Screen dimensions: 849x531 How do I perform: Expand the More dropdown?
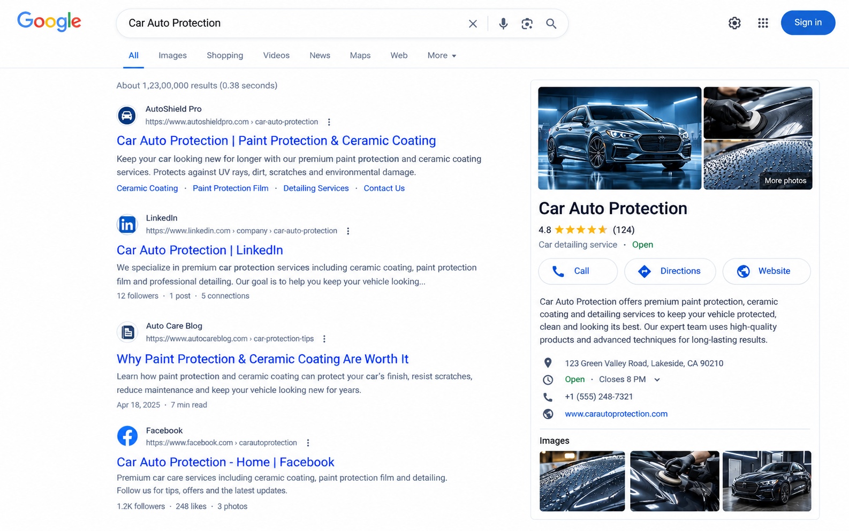click(x=442, y=55)
